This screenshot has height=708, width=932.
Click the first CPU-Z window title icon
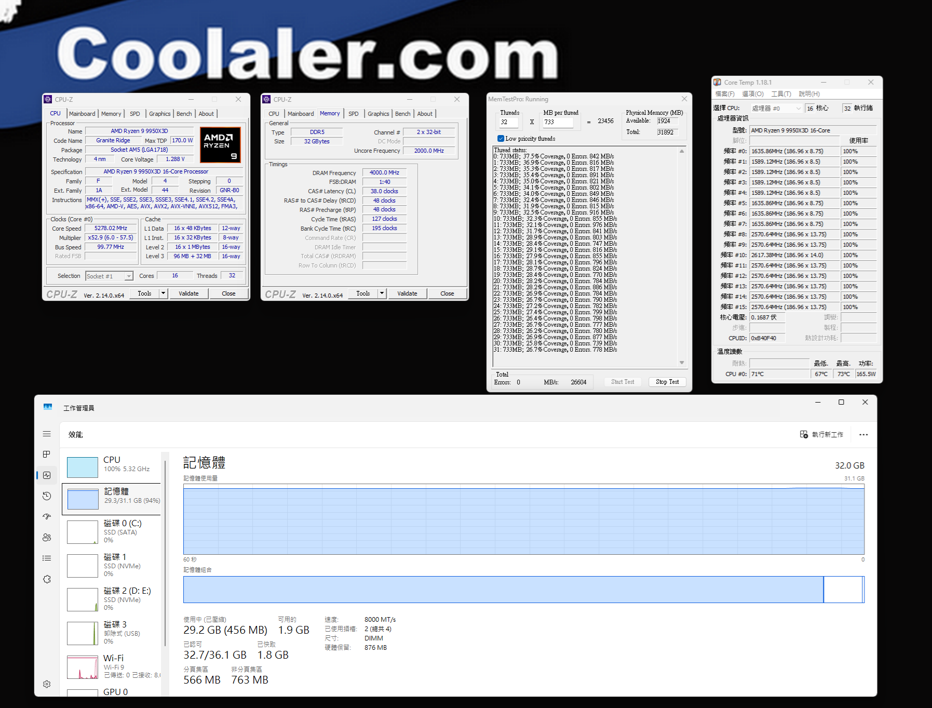point(48,99)
